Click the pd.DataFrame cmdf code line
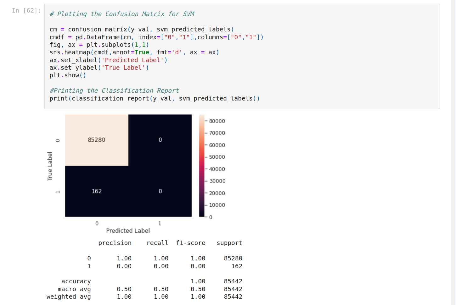The width and height of the screenshot is (456, 305). pyautogui.click(x=156, y=37)
